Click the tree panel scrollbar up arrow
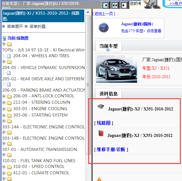 [x=88, y=12]
